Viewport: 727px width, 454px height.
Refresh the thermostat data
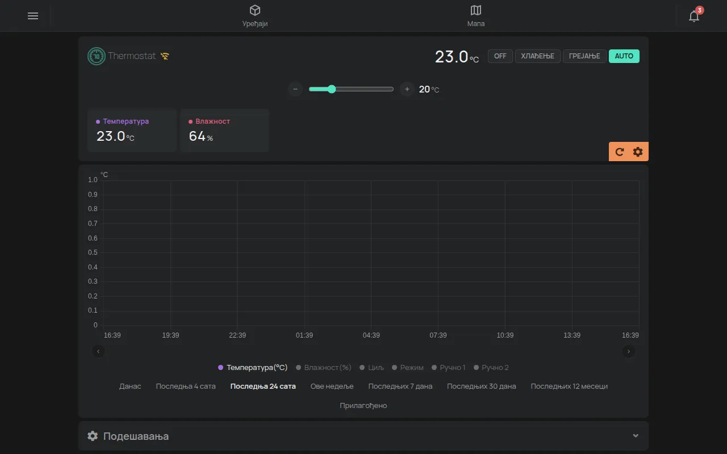click(620, 152)
